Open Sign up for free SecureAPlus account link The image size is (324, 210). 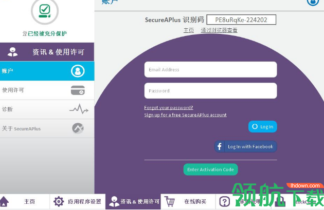coord(185,115)
